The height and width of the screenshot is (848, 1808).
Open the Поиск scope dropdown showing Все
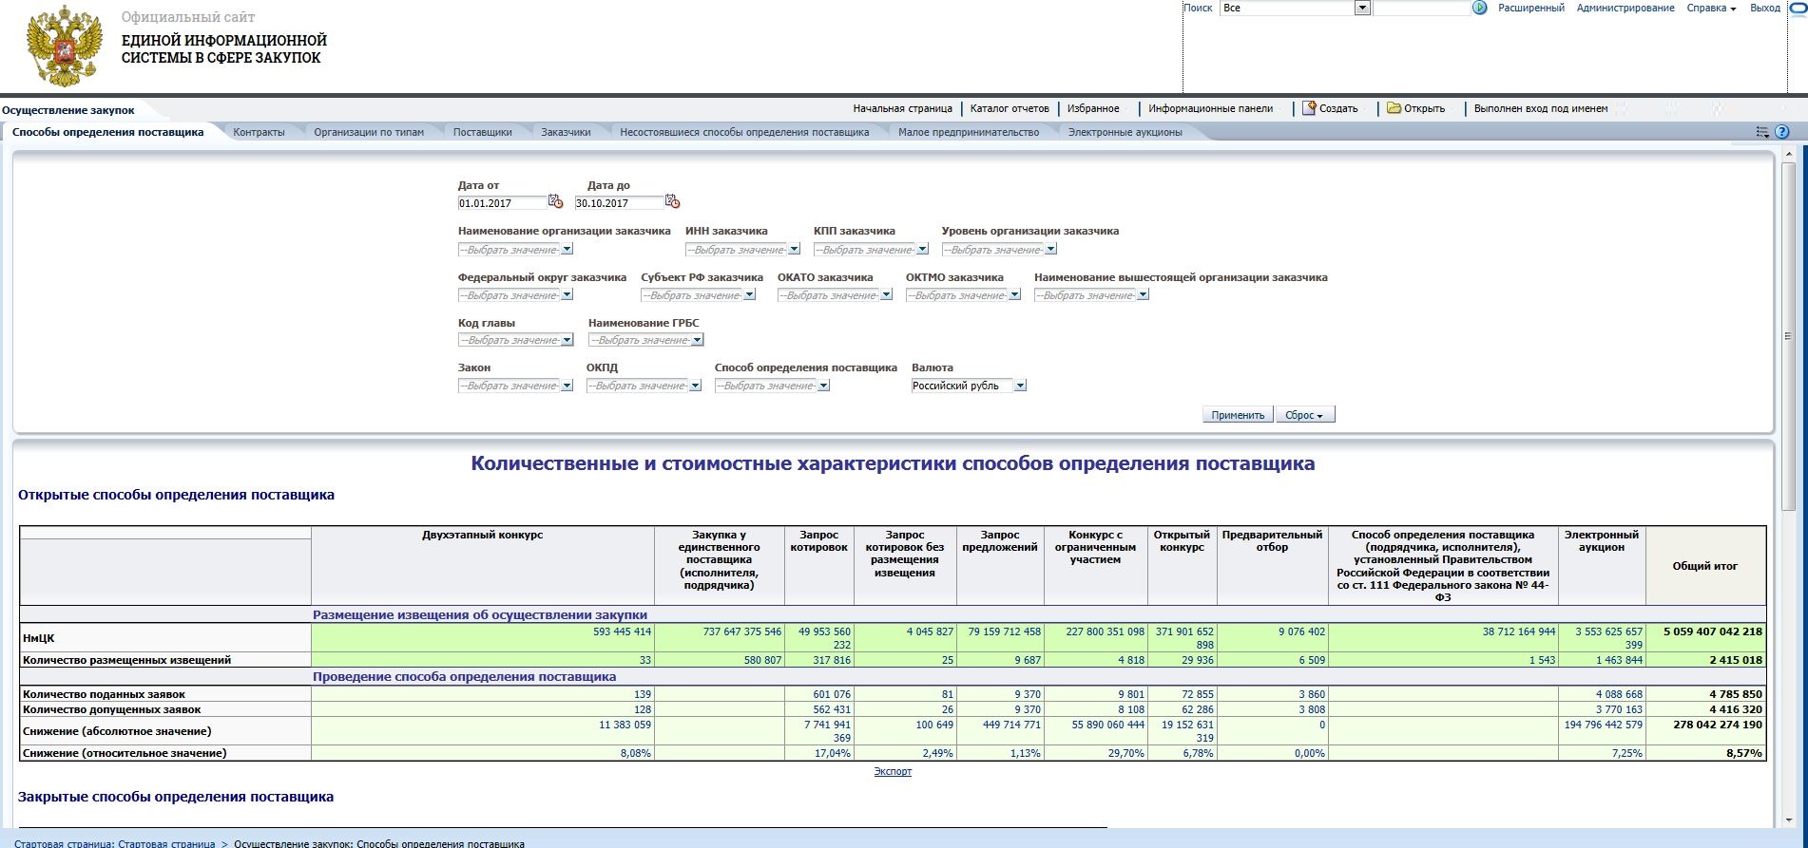1361,9
